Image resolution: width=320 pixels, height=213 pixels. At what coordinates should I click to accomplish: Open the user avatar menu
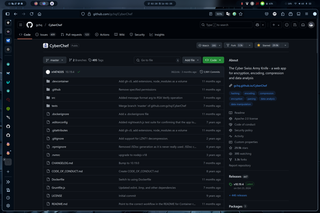(x=311, y=25)
